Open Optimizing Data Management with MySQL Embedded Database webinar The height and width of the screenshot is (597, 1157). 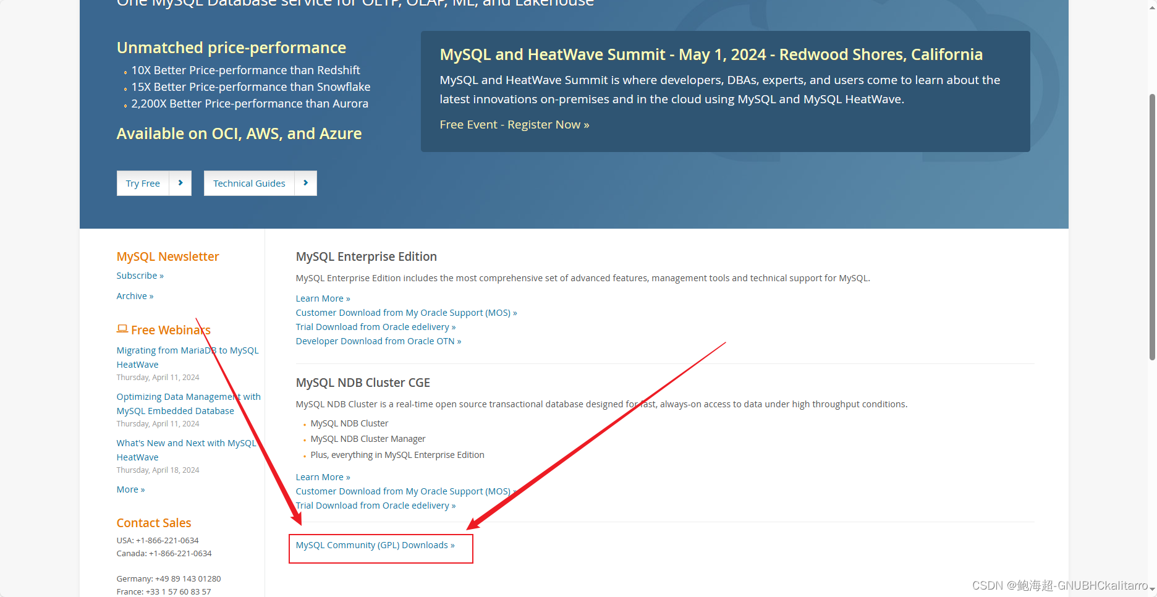(x=189, y=404)
